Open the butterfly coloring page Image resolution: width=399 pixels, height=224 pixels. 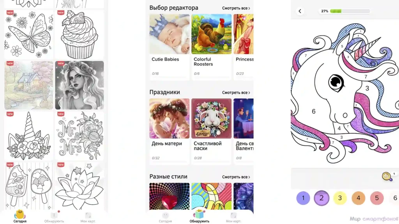click(29, 35)
